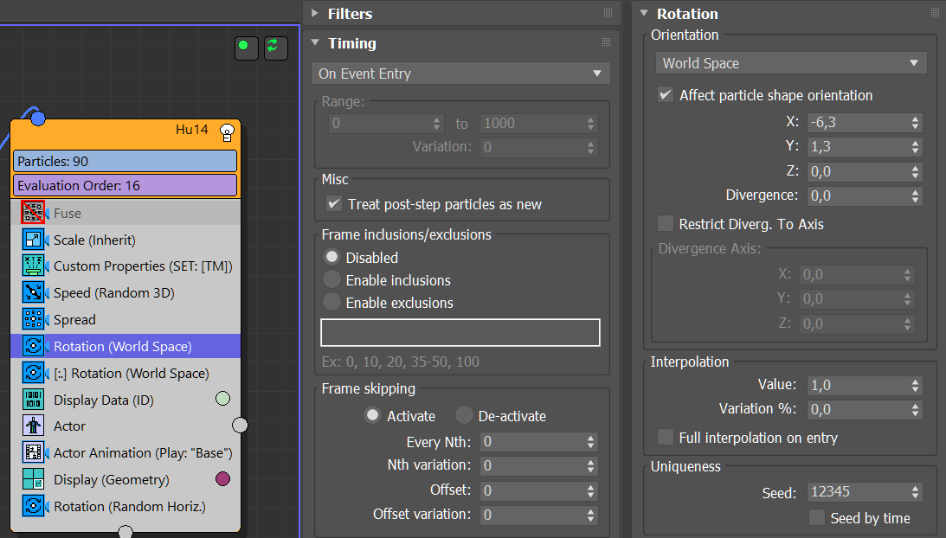946x538 pixels.
Task: Expand the Filters rollout
Action: coord(351,14)
